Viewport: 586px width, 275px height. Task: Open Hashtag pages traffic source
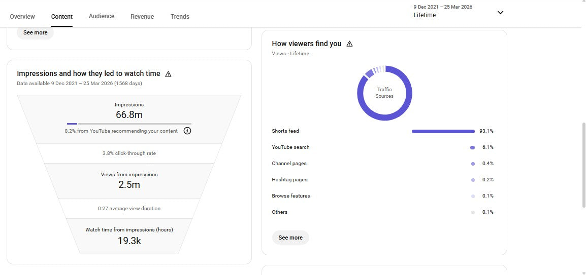click(x=383, y=180)
